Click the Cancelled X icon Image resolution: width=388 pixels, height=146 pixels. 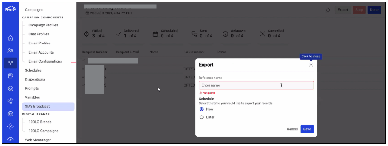coord(262,34)
